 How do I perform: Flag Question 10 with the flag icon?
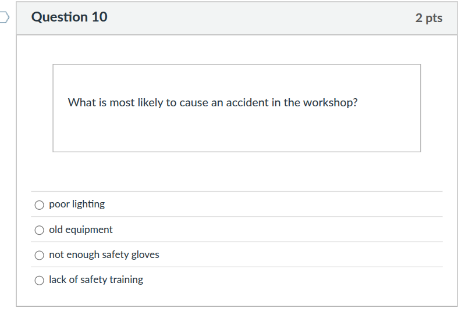click(3, 18)
